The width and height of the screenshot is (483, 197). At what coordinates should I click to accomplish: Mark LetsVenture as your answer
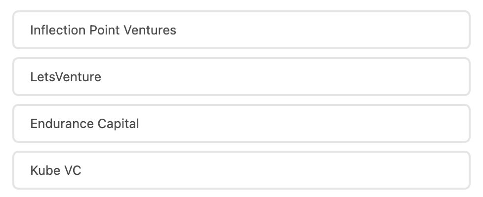click(x=241, y=77)
